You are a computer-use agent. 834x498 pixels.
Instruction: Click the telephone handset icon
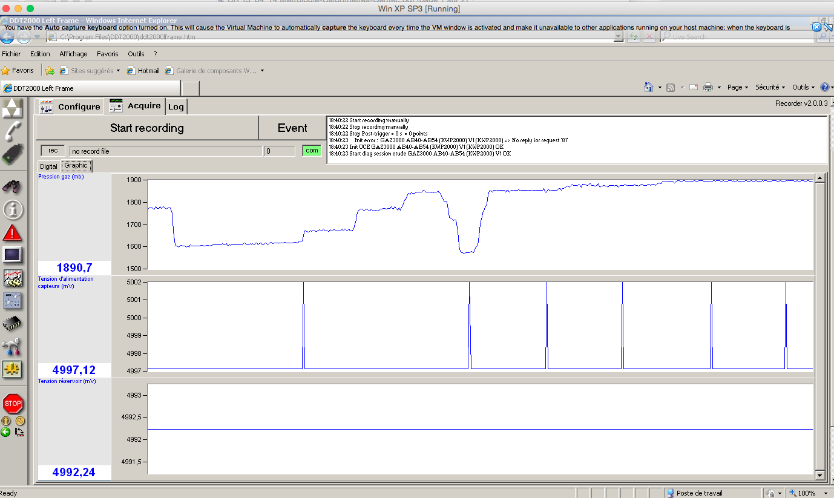click(x=12, y=130)
